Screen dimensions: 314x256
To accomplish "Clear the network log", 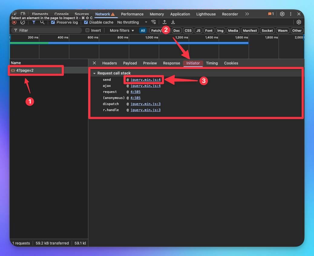I will (x=23, y=22).
